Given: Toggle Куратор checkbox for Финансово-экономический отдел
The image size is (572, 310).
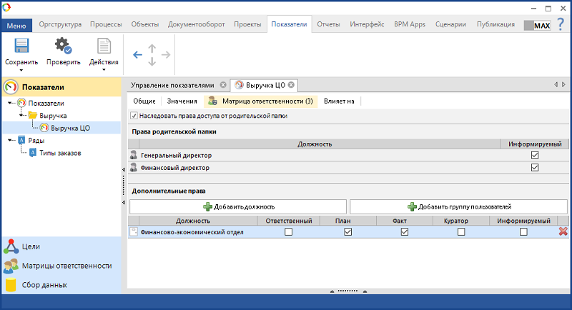Looking at the screenshot, I should (461, 231).
